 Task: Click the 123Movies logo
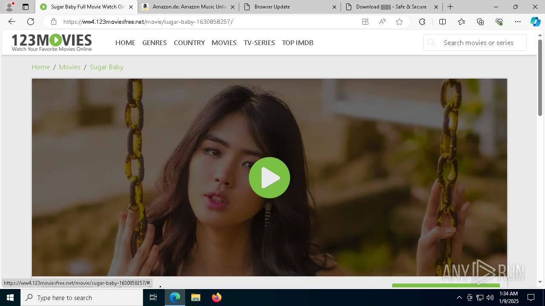point(52,42)
